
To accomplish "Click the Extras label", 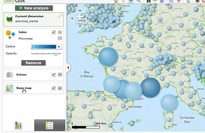I will click(x=21, y=75).
